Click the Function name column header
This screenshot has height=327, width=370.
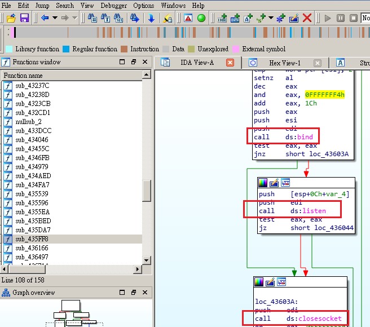[x=72, y=76]
